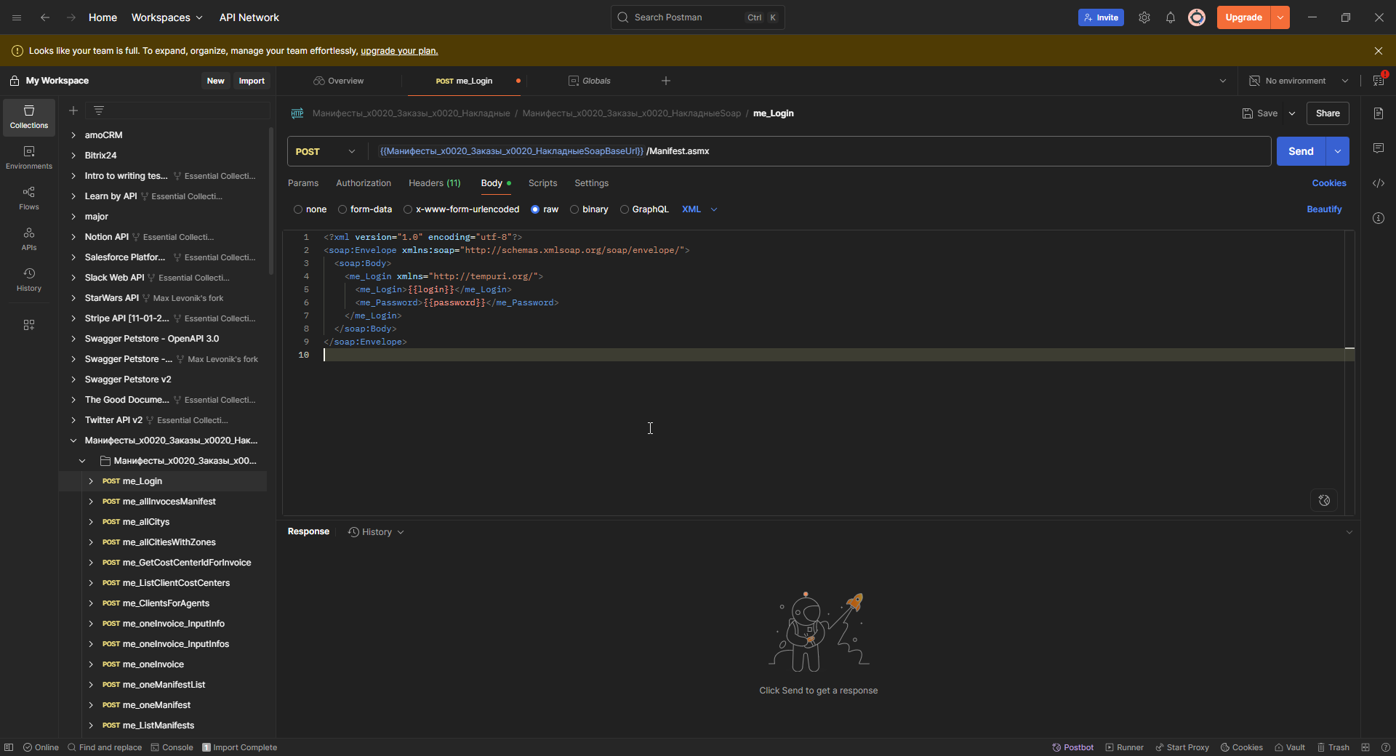The height and width of the screenshot is (756, 1396).
Task: Select the raw body type
Action: pyautogui.click(x=545, y=209)
